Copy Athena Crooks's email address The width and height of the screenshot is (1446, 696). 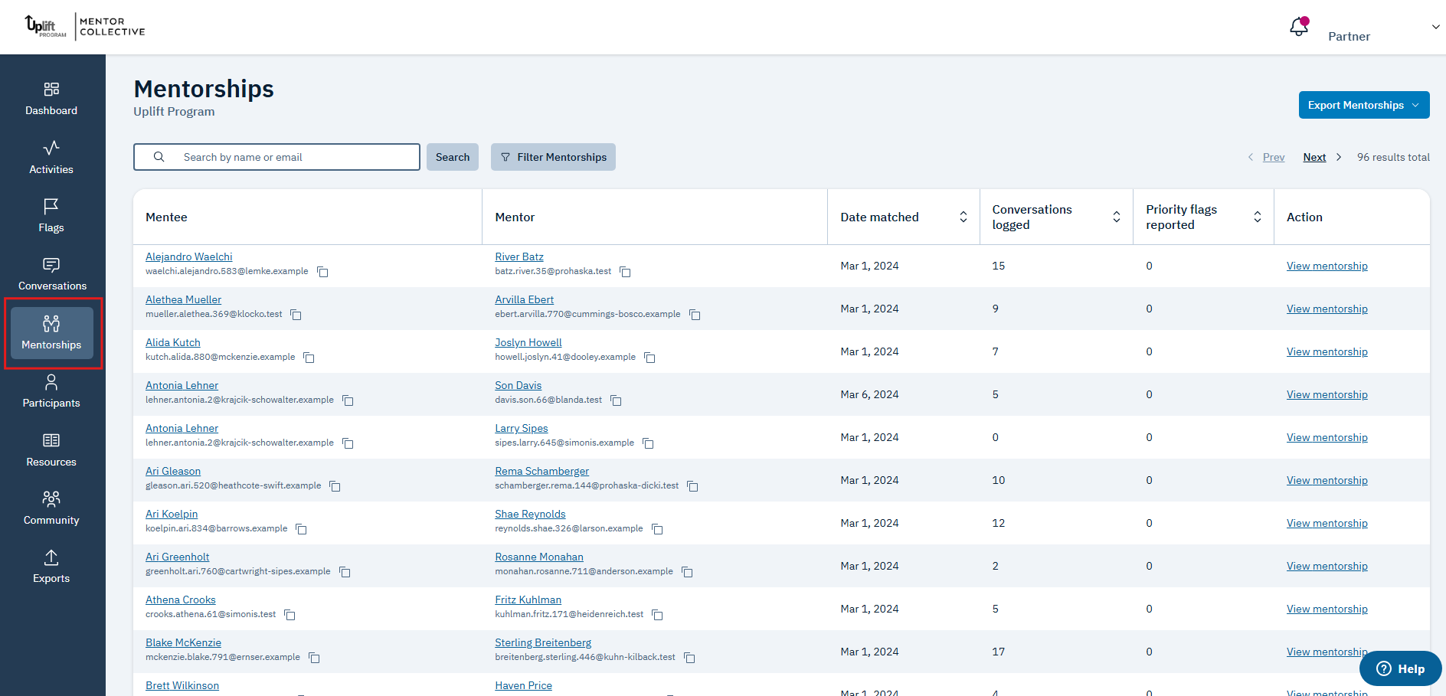290,615
